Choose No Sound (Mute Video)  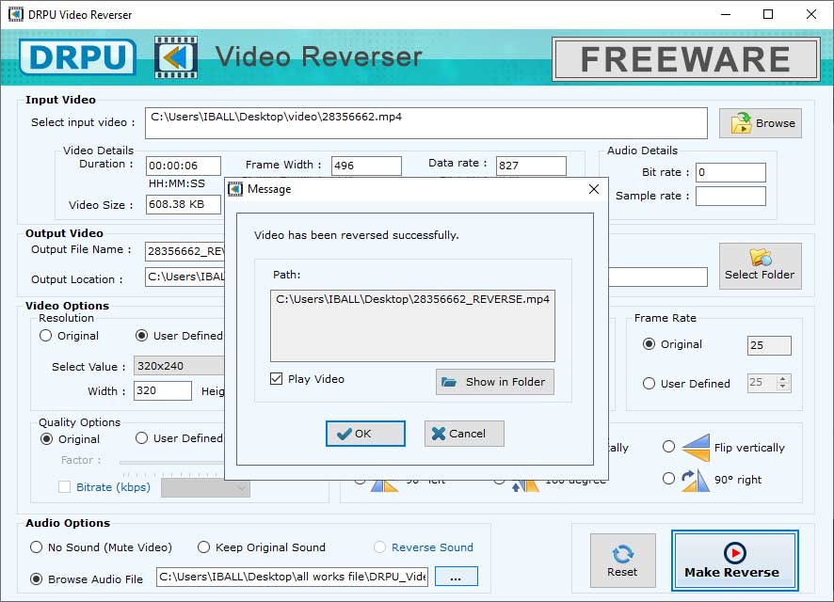click(36, 547)
